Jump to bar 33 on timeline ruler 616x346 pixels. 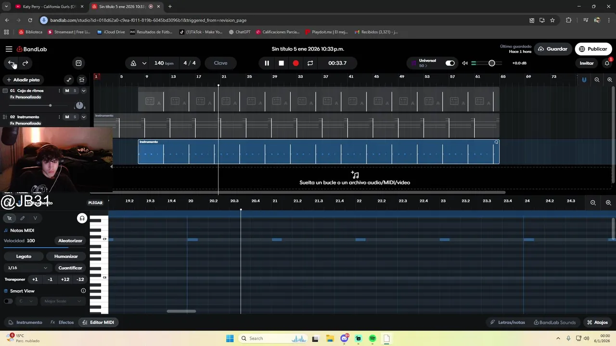300,76
